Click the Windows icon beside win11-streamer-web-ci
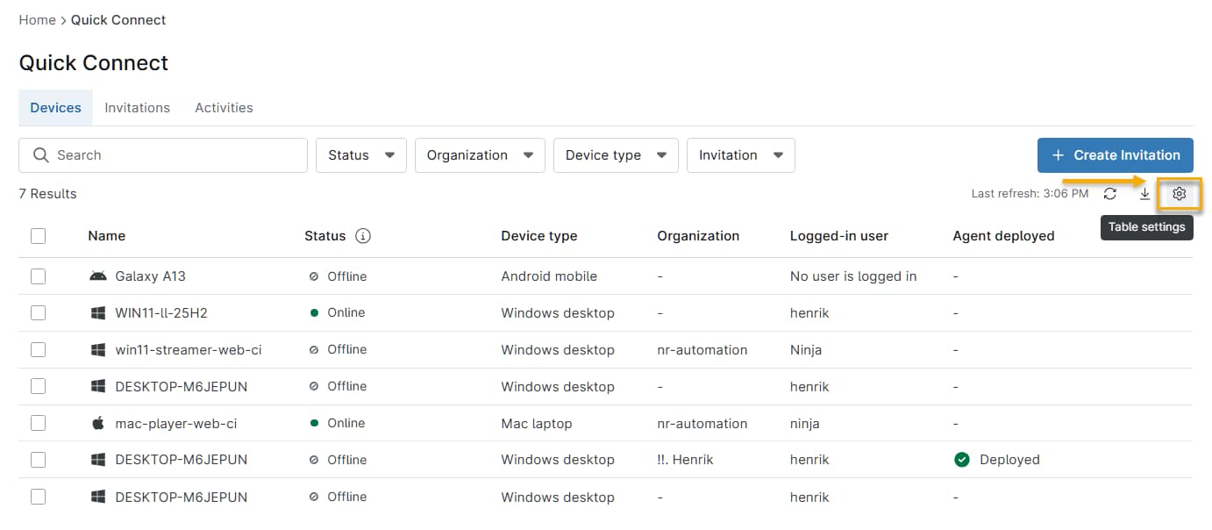 tap(98, 350)
